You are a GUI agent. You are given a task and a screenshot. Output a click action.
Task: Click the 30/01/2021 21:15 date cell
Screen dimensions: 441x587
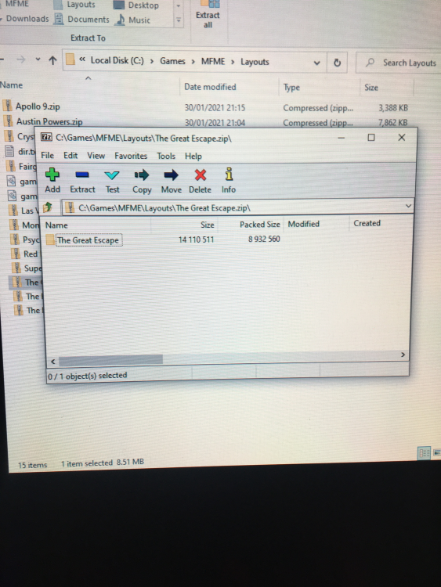tap(215, 108)
